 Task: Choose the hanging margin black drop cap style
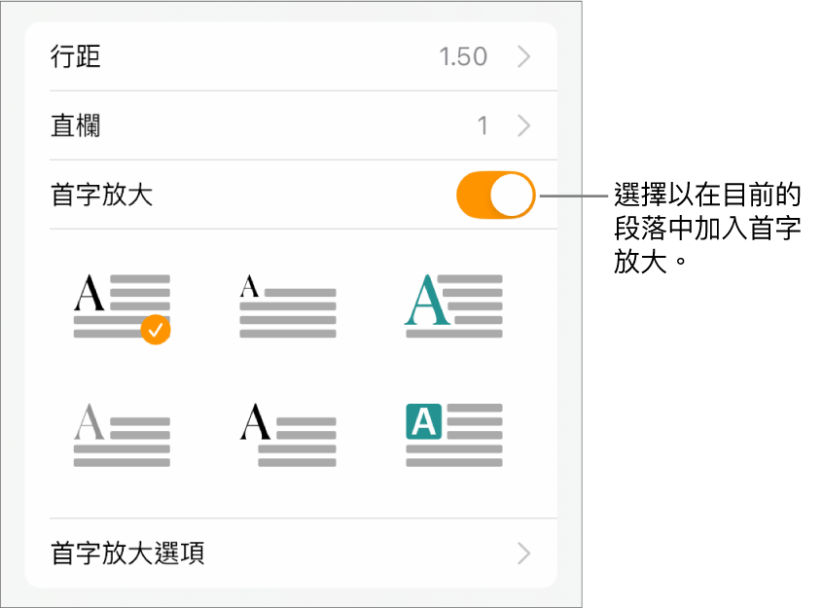(x=288, y=435)
